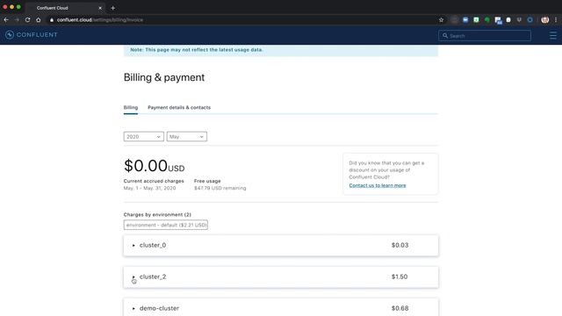Click the Current accrued charges label
The image size is (562, 316).
tap(154, 181)
